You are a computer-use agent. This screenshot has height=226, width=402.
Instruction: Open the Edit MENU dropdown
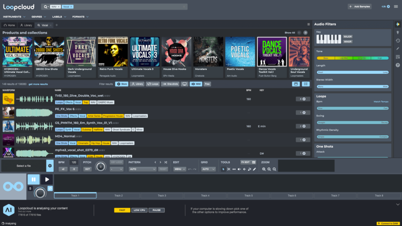coord(179,169)
